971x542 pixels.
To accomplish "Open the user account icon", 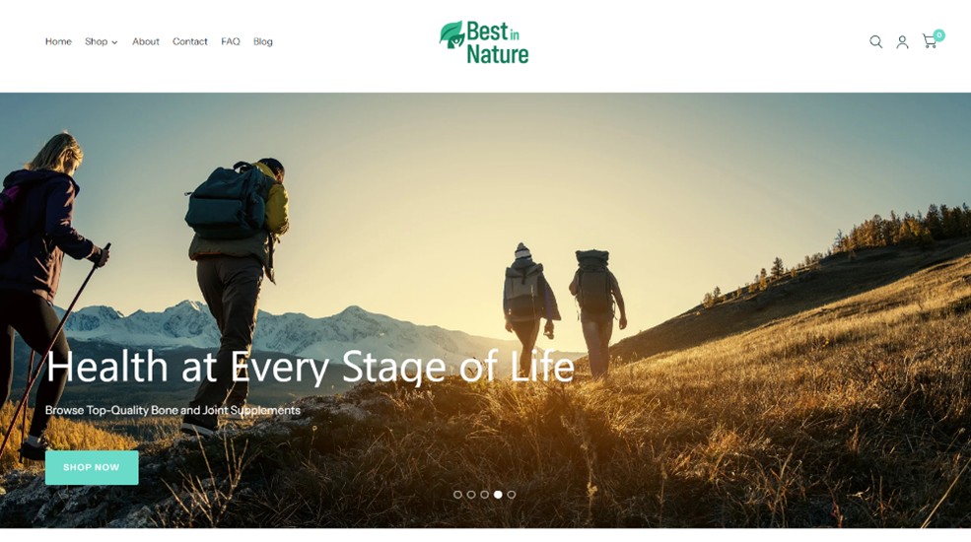I will tap(902, 42).
